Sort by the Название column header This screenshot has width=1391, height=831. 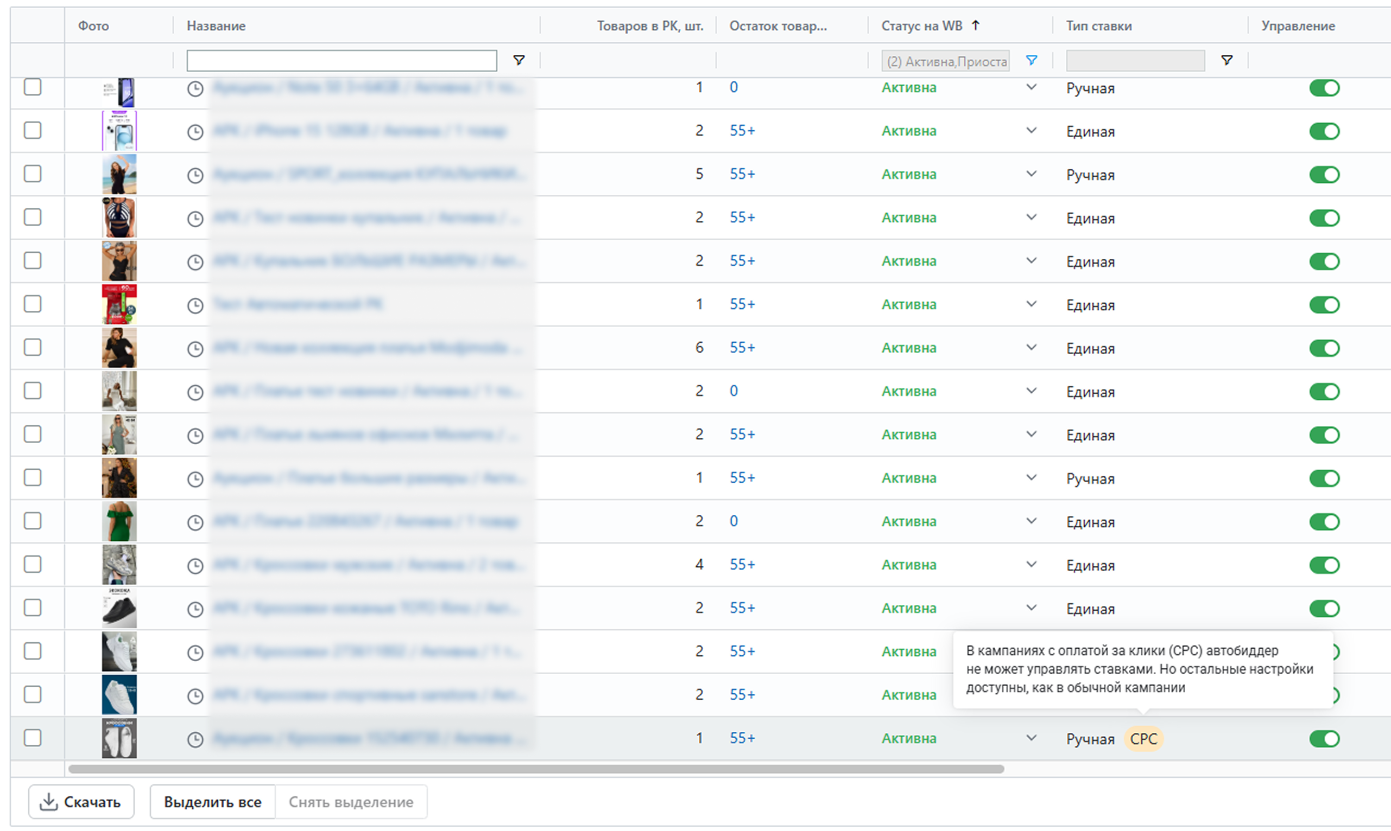tap(216, 25)
